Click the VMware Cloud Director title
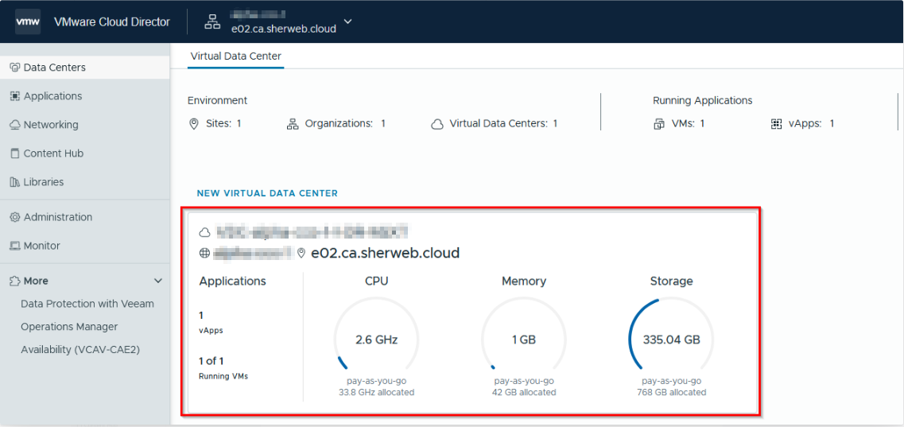 (x=112, y=22)
